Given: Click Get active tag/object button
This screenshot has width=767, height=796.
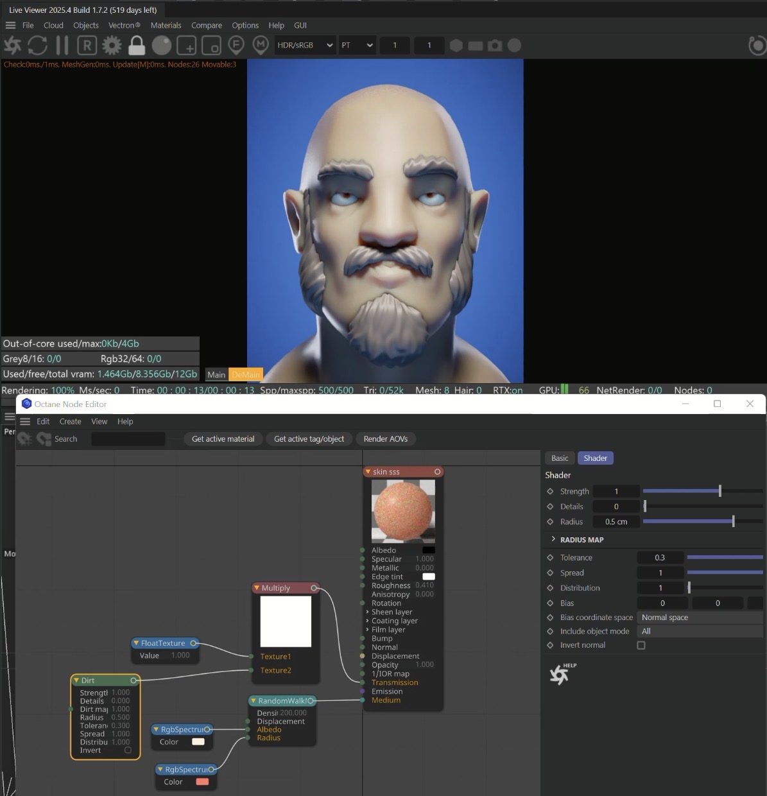Looking at the screenshot, I should tap(309, 439).
